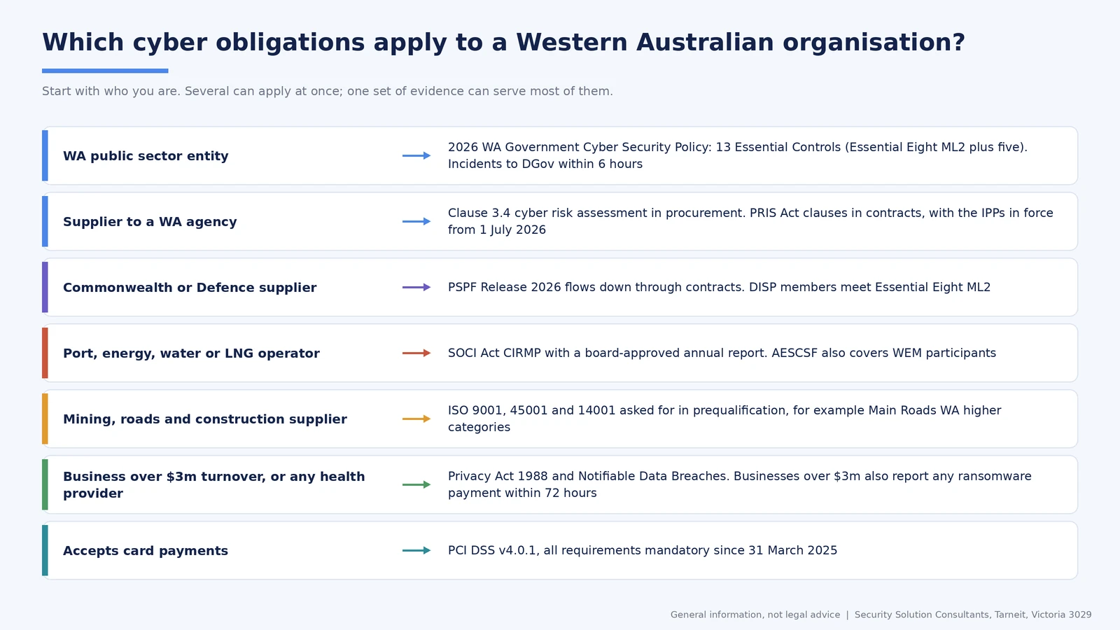
Task: Click the subtitle starting "Start with who you are"
Action: 327,91
